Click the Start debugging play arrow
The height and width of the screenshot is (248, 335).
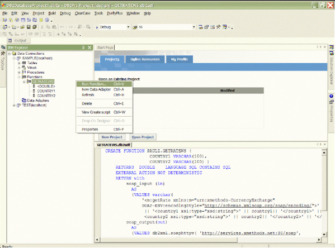(x=97, y=27)
